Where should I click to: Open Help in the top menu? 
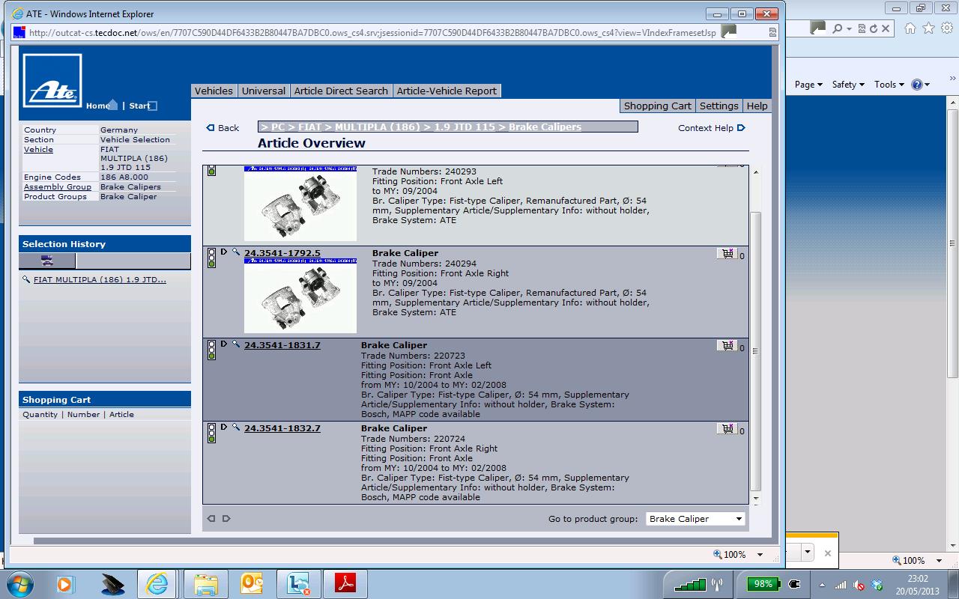coord(757,106)
